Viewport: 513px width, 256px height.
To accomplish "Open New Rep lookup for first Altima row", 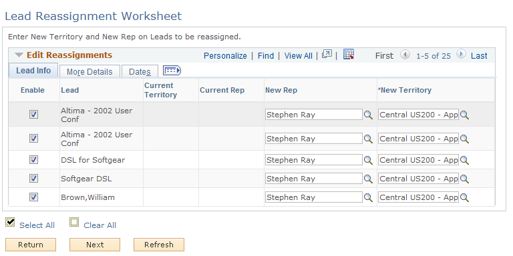I will point(369,115).
